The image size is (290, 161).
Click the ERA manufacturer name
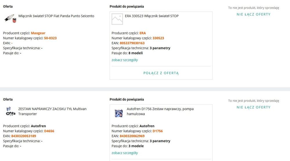(143, 33)
